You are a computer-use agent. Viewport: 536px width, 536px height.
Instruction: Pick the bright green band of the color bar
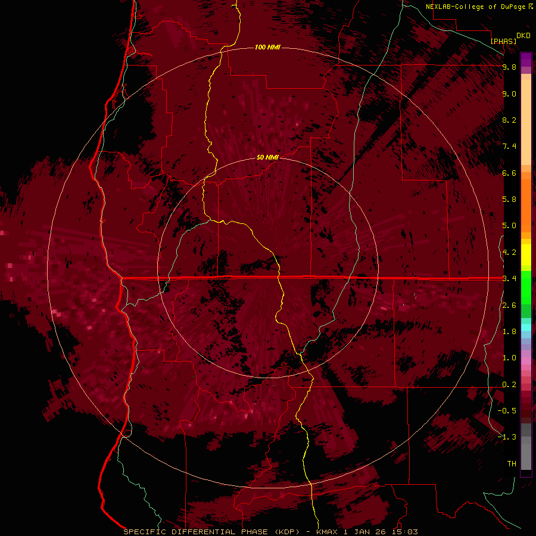pyautogui.click(x=526, y=286)
